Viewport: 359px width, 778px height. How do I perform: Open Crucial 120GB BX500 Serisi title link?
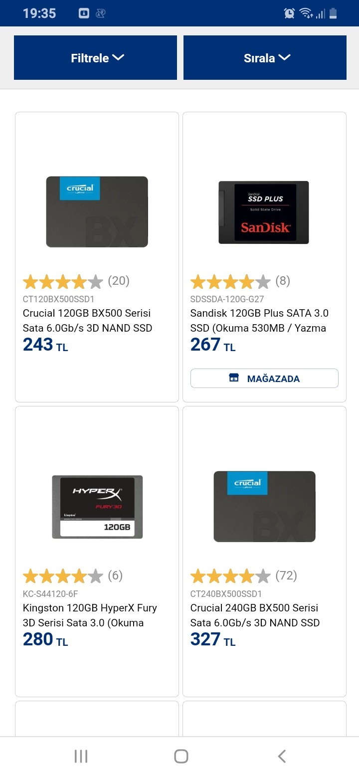(x=88, y=321)
